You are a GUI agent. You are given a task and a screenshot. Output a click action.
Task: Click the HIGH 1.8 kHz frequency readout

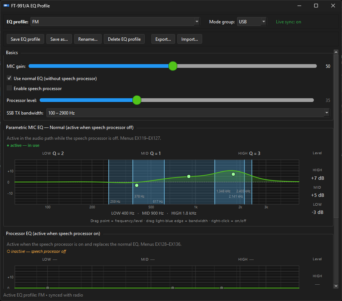click(184, 213)
